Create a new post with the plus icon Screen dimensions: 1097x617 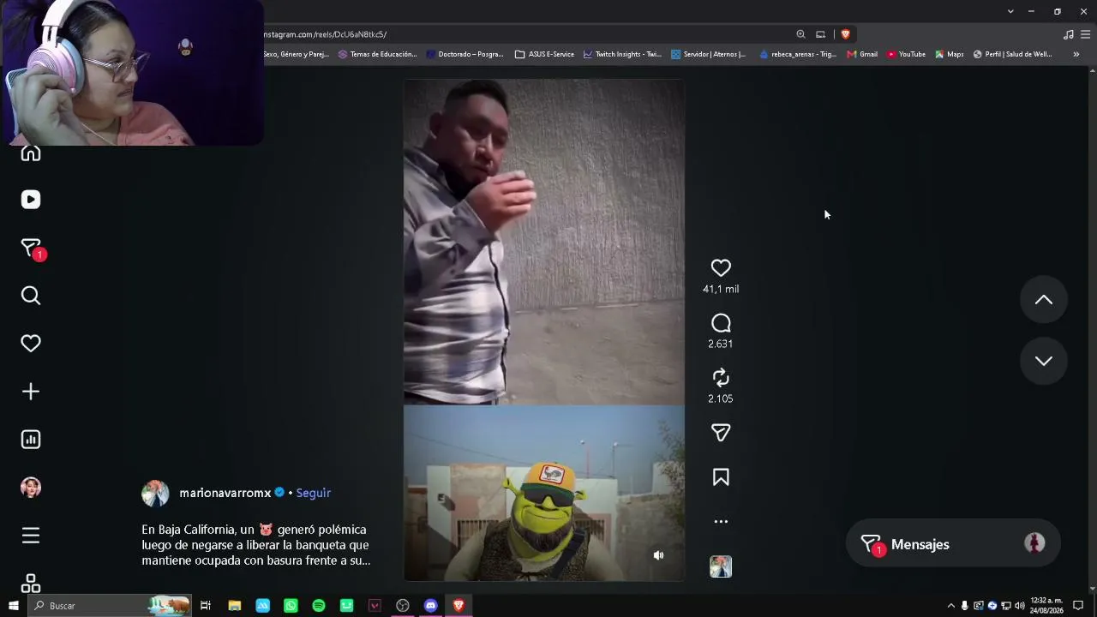pyautogui.click(x=31, y=392)
